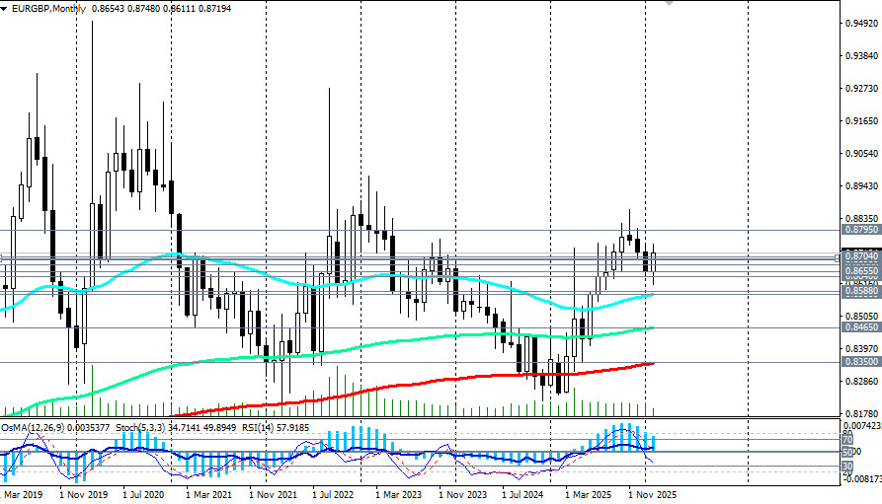The width and height of the screenshot is (882, 504).
Task: Click the 1 Mar 2019 date label
Action: 21,495
